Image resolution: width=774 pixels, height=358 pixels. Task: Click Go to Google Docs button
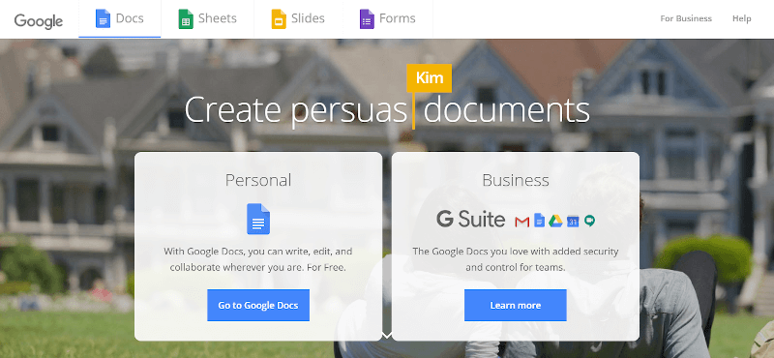click(258, 305)
